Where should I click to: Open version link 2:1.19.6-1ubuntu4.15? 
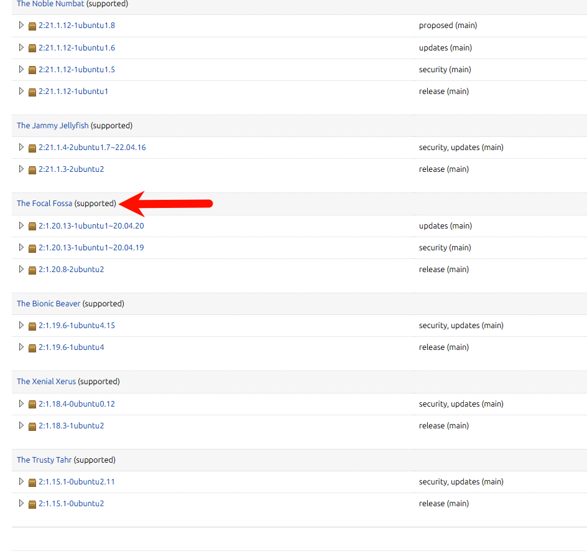click(76, 326)
